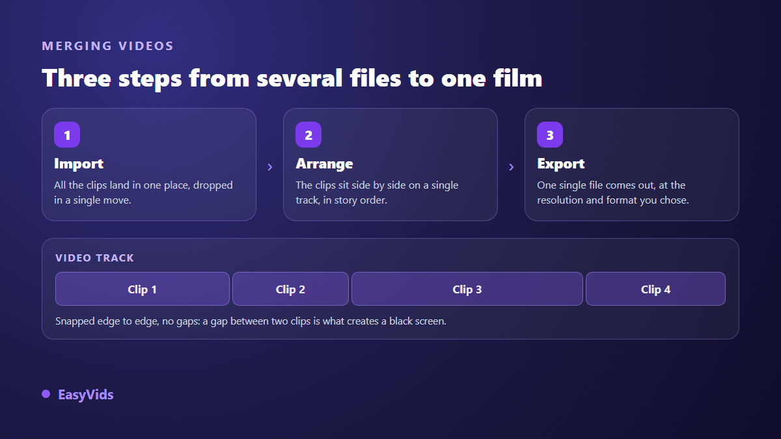
Task: Click the 'Three steps from several files' title
Action: pos(292,78)
